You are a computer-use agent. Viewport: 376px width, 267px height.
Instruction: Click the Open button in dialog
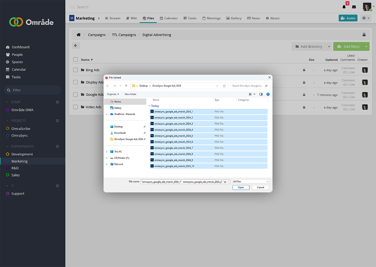[x=241, y=187]
